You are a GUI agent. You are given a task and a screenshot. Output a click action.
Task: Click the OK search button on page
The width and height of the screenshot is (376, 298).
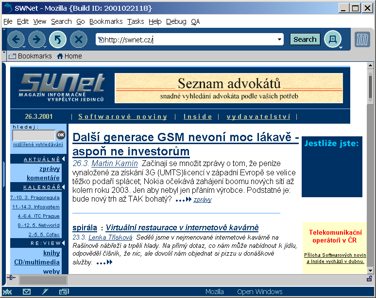(x=61, y=135)
